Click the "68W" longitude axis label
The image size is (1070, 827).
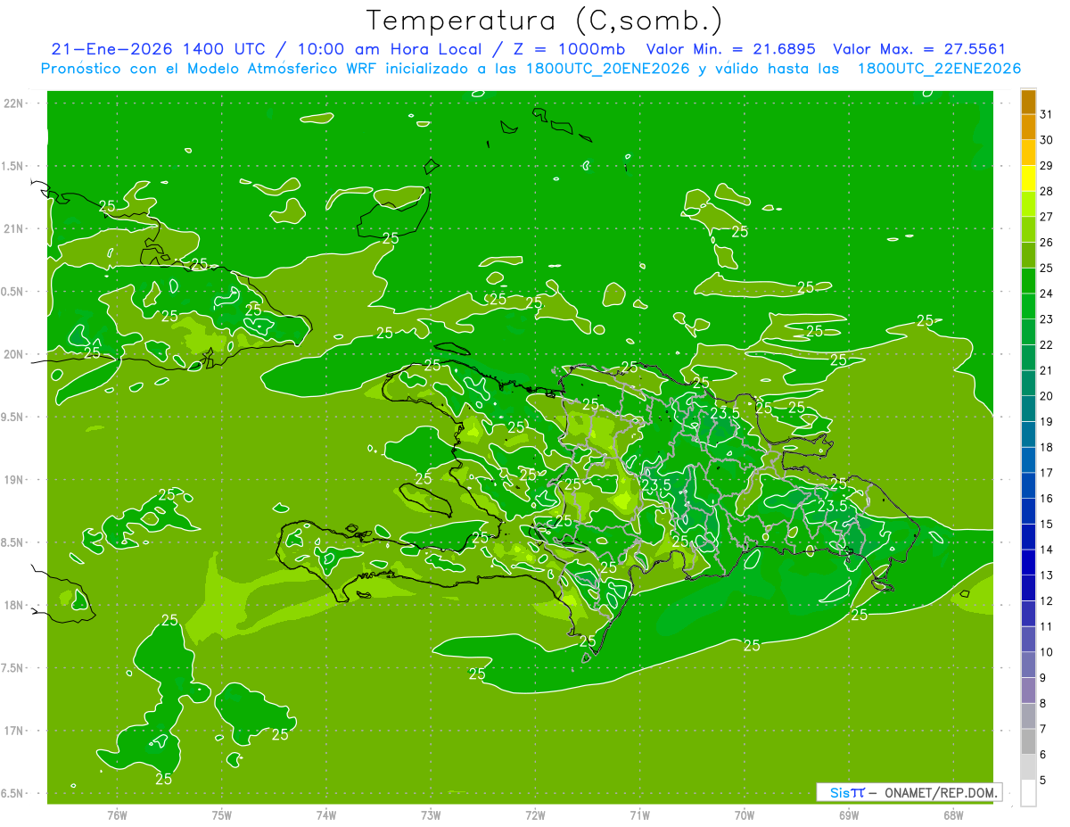953,815
